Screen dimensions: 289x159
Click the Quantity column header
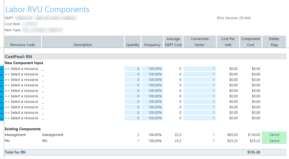point(133,42)
